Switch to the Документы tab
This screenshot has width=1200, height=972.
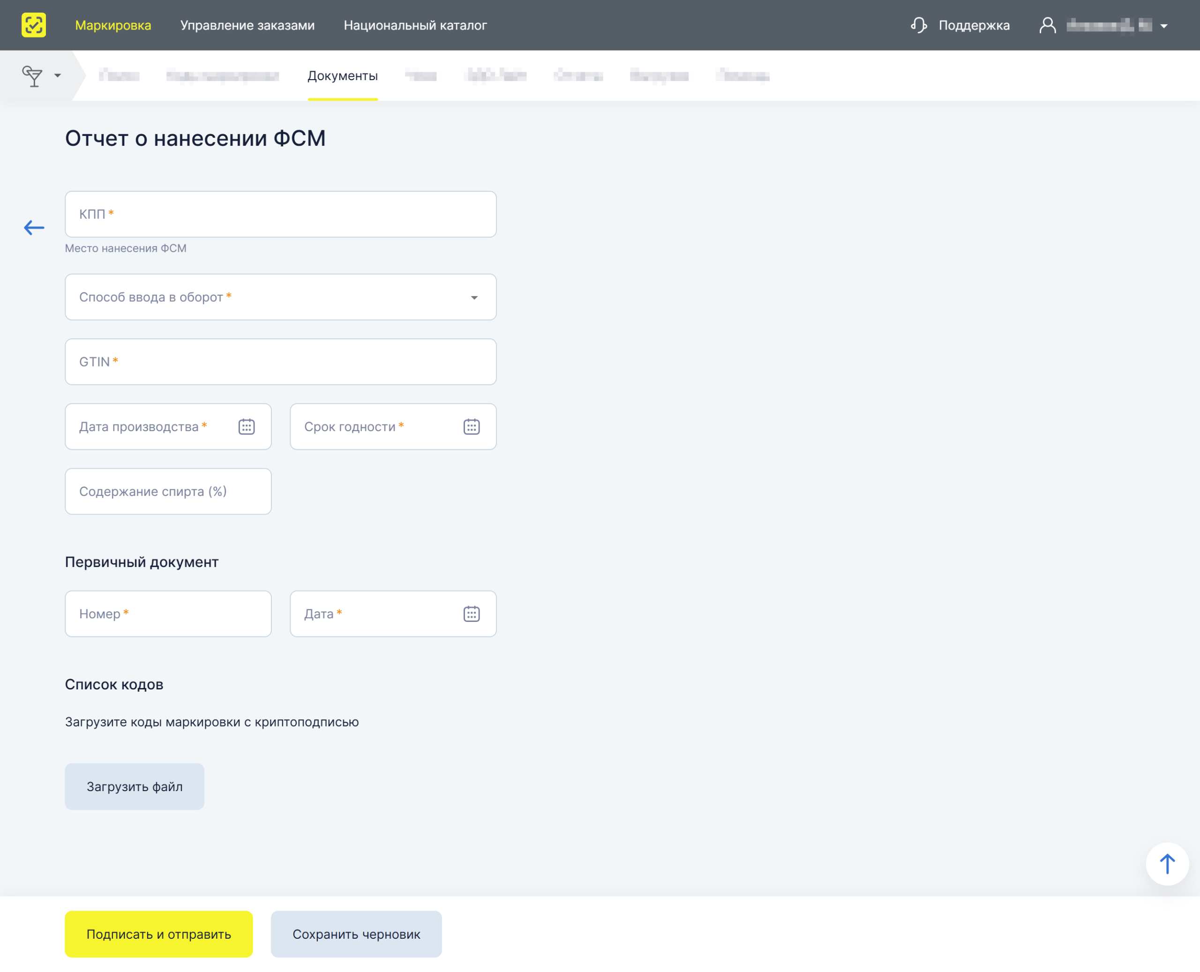click(x=343, y=75)
